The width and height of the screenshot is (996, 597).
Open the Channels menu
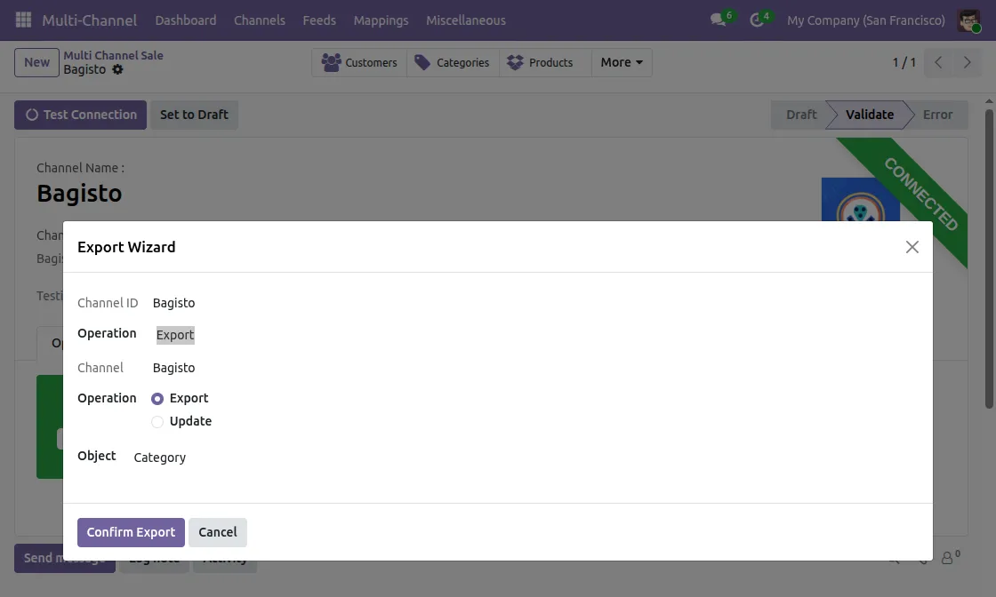pos(259,20)
